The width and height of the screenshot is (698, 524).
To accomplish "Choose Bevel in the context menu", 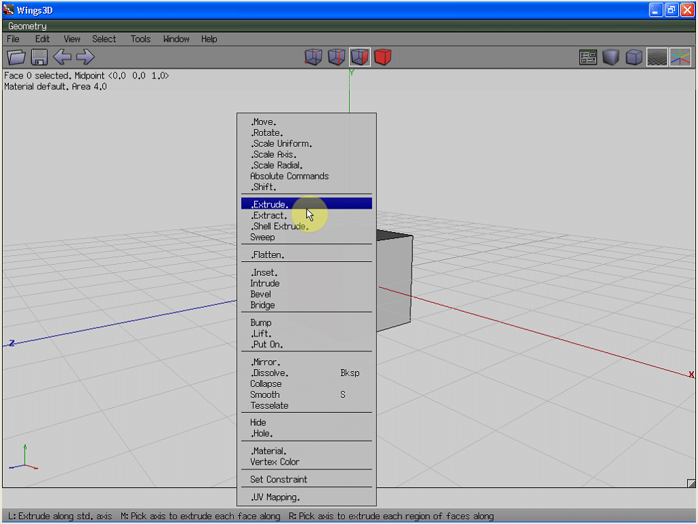I will point(260,294).
